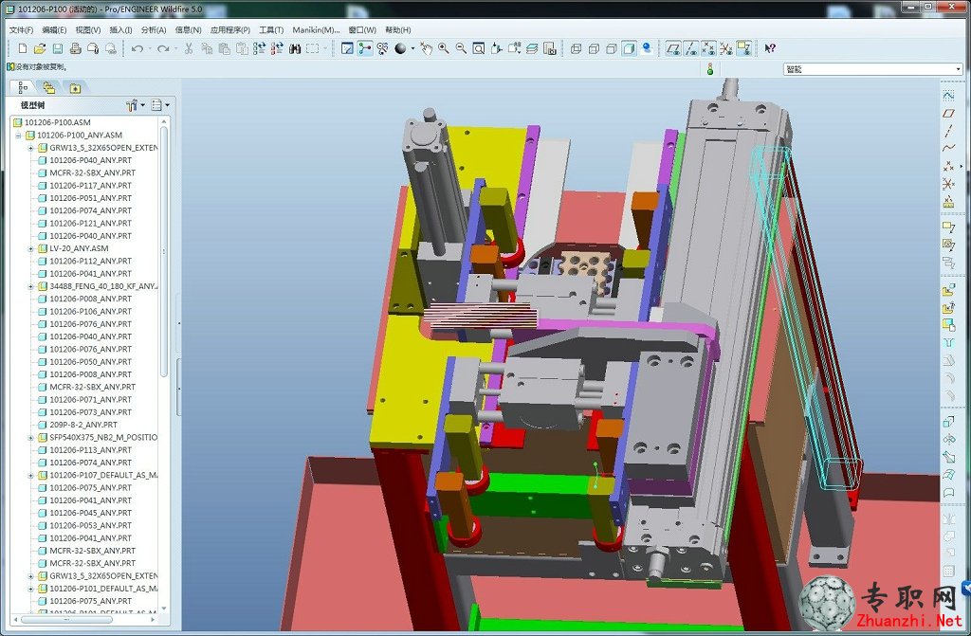Regenerate the model icon

click(x=260, y=48)
